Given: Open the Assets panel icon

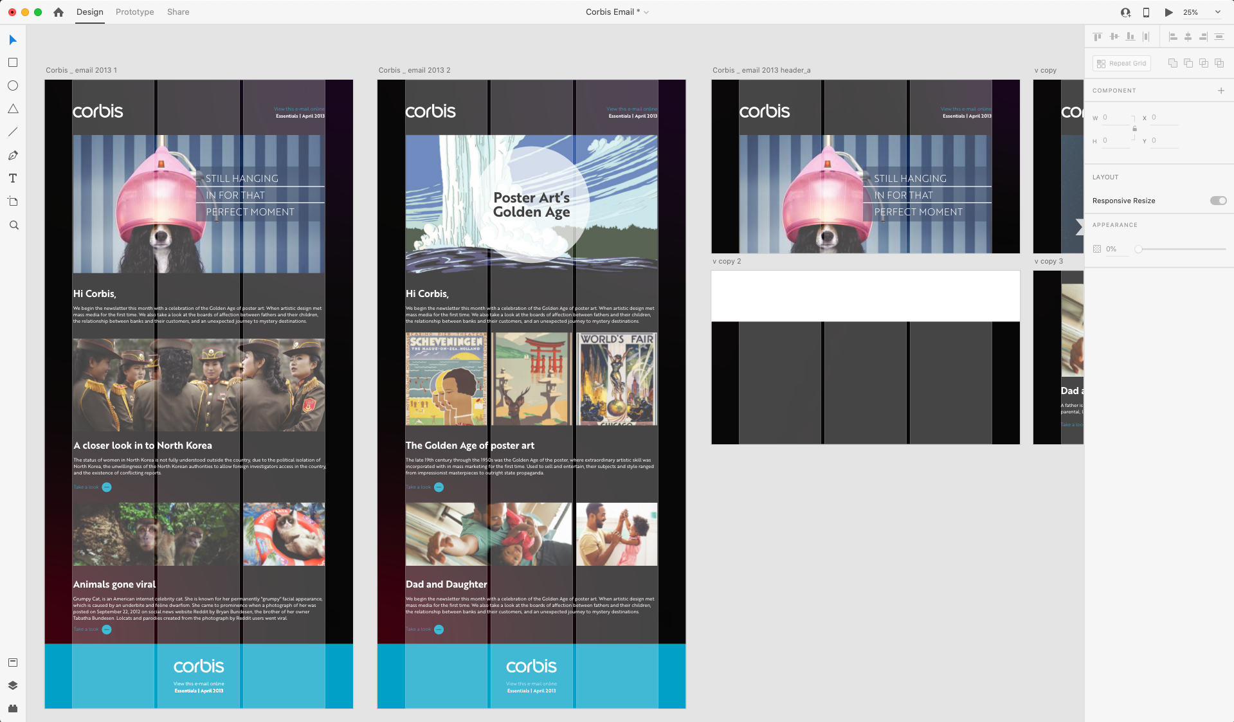Looking at the screenshot, I should point(13,662).
